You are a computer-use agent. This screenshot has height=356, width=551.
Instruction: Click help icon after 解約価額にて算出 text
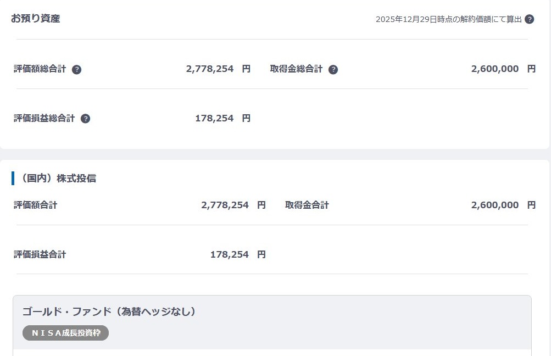pos(530,19)
